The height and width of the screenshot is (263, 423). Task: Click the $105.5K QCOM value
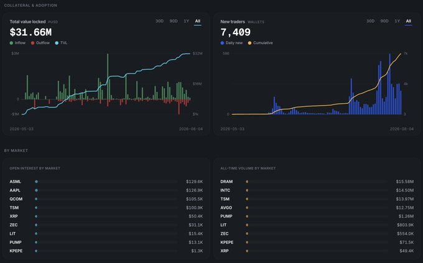194,199
